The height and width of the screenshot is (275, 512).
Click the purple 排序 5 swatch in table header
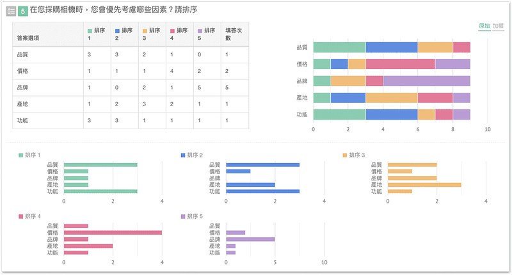pos(200,31)
